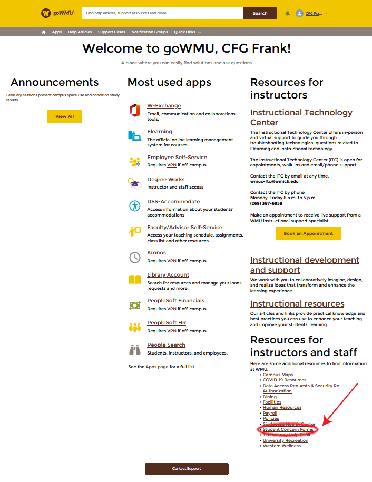The height and width of the screenshot is (482, 372).
Task: Expand the Quick Links dropdown
Action: (187, 32)
